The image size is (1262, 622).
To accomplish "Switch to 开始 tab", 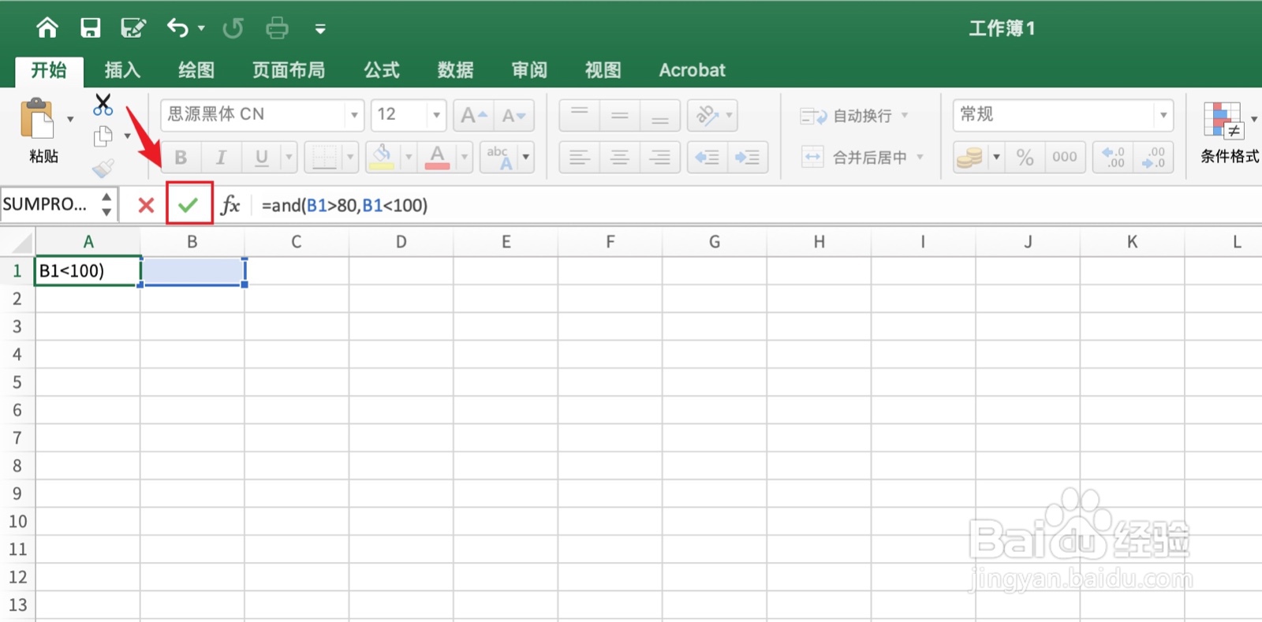I will 49,70.
